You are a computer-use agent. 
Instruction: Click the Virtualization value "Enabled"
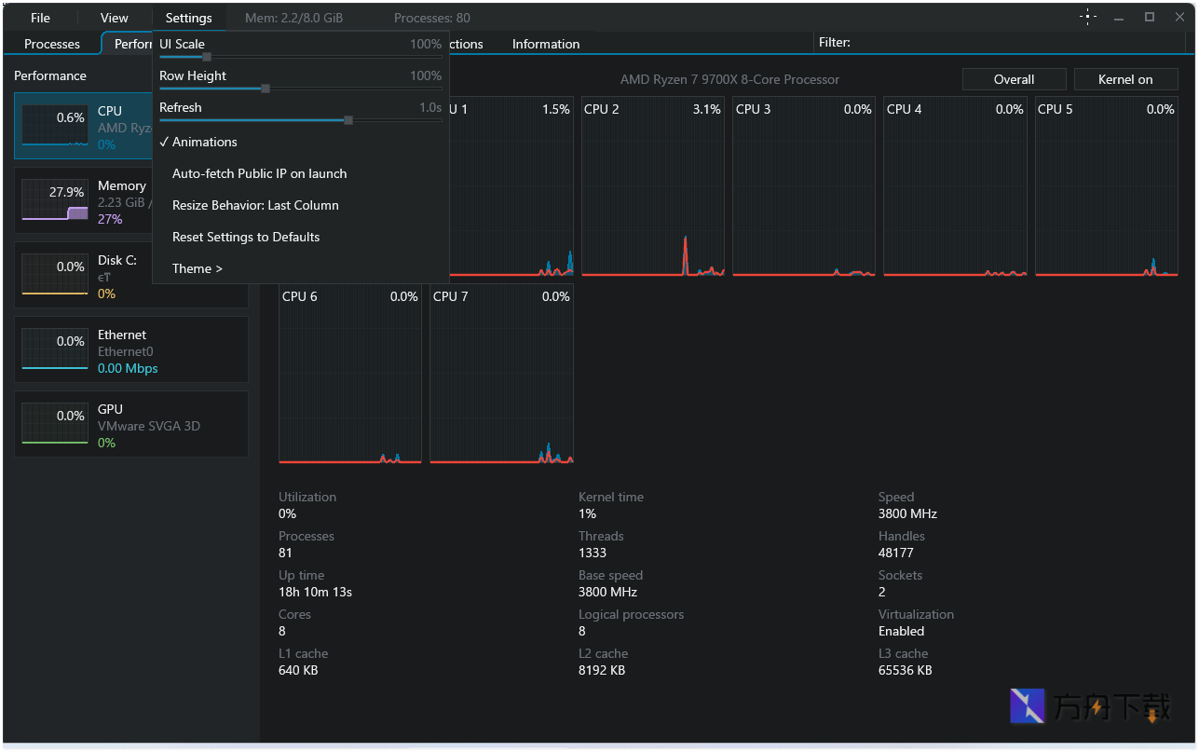(x=902, y=631)
